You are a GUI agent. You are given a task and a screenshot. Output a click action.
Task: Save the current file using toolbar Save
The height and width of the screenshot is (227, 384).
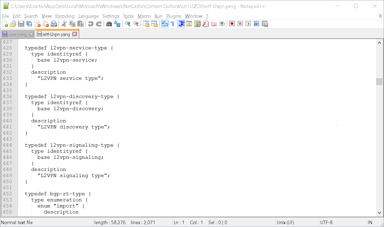(21, 24)
